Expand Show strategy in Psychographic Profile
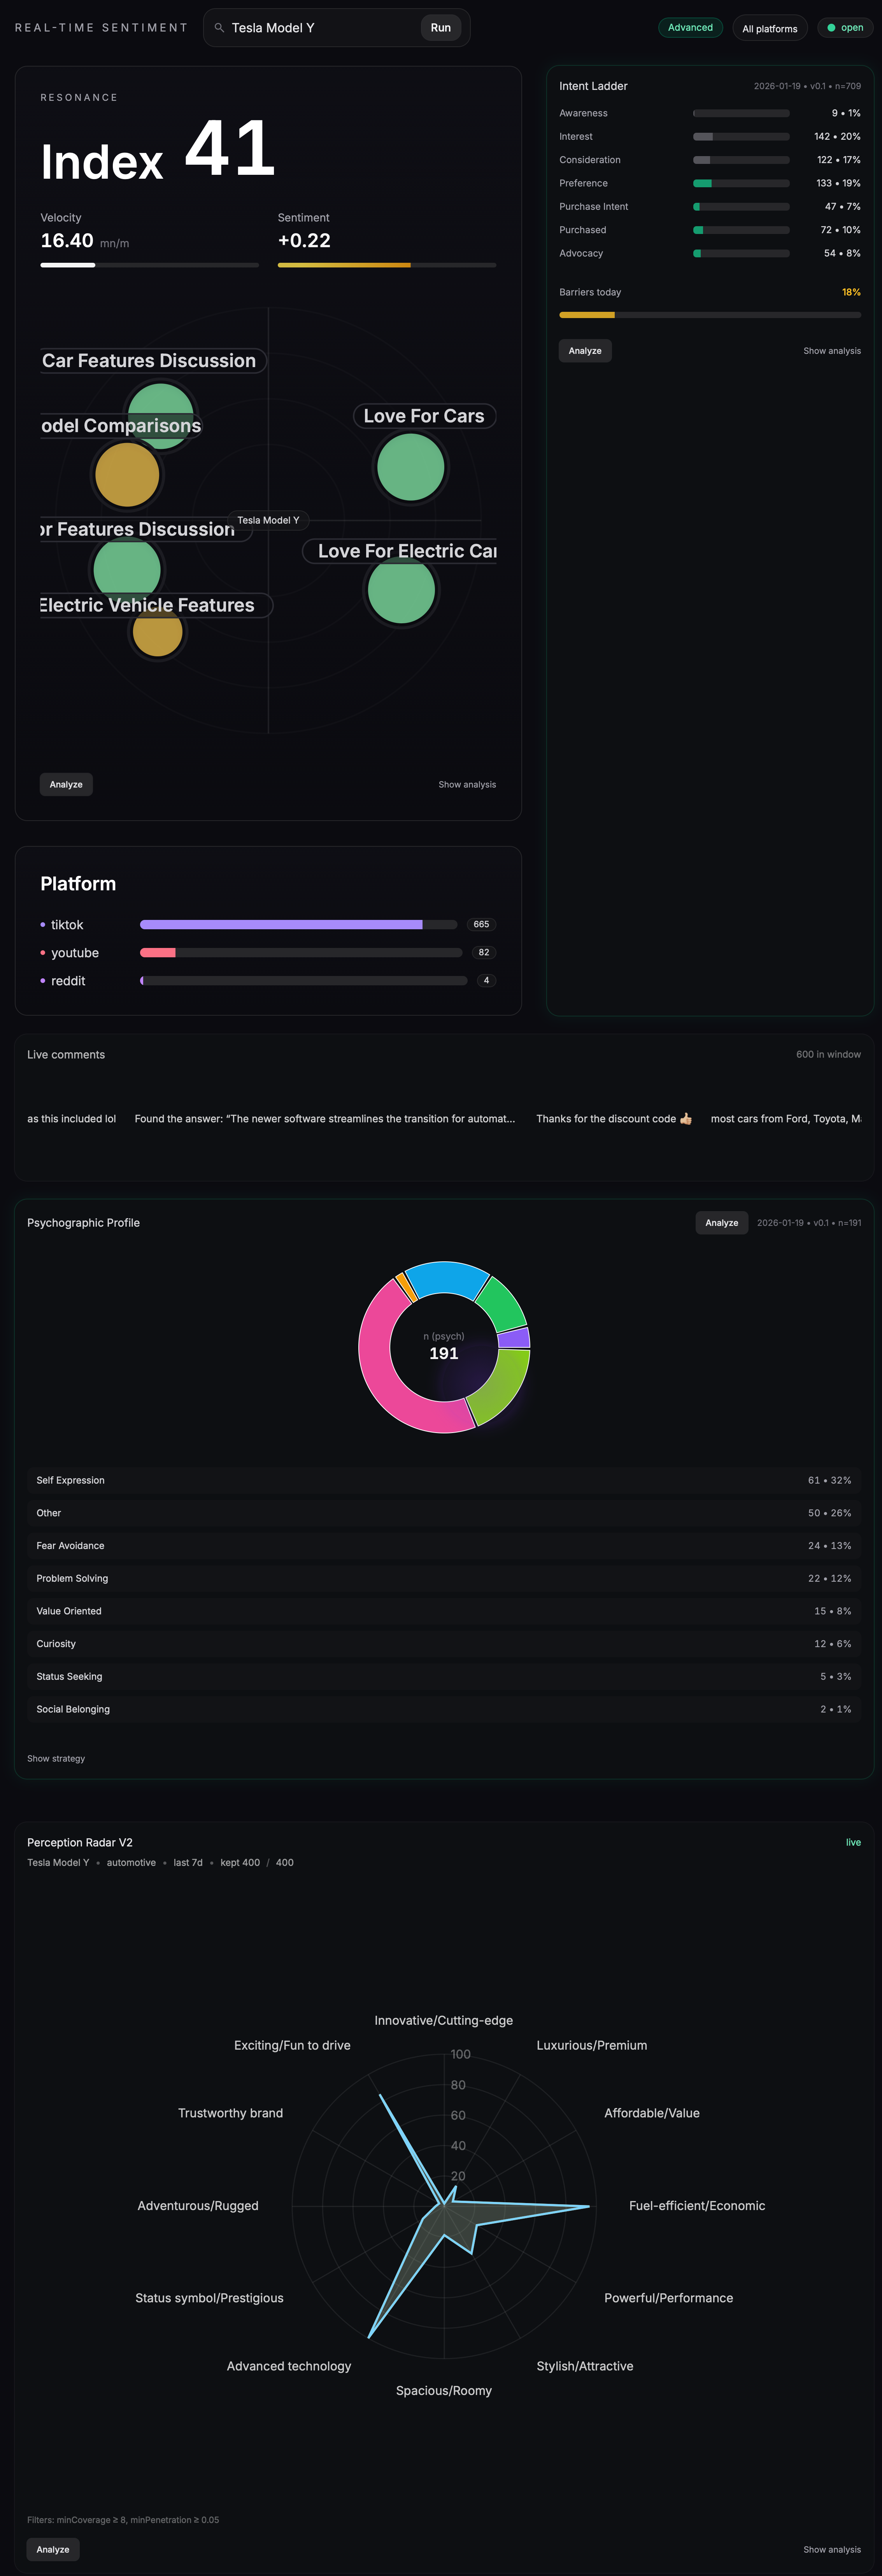Viewport: 882px width, 2576px height. pyautogui.click(x=56, y=1758)
